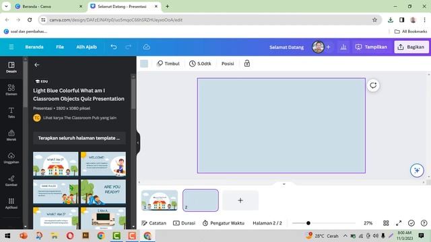Screen dimensions: 431x242
Task: Open PowerPoint from the taskbar
Action: click(x=24, y=236)
